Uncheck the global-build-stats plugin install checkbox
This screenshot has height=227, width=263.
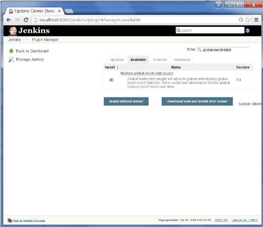click(112, 80)
